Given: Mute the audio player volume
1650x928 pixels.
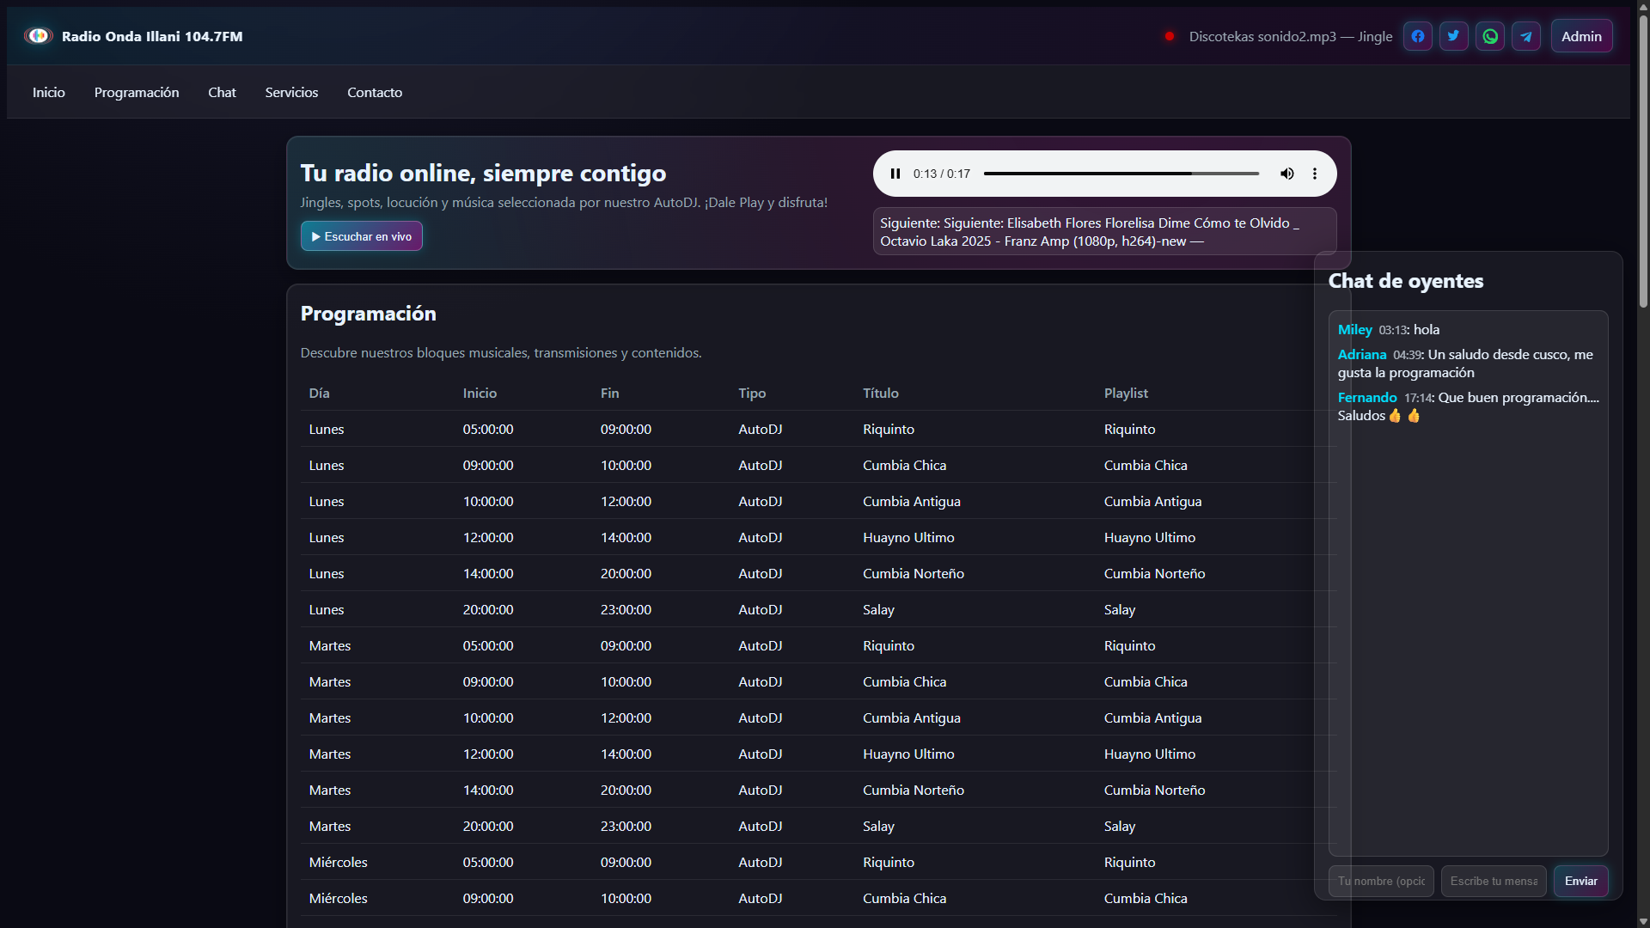Looking at the screenshot, I should tap(1286, 174).
